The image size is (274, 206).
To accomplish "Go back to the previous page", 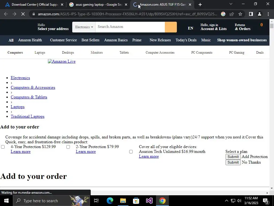I will [6, 14].
